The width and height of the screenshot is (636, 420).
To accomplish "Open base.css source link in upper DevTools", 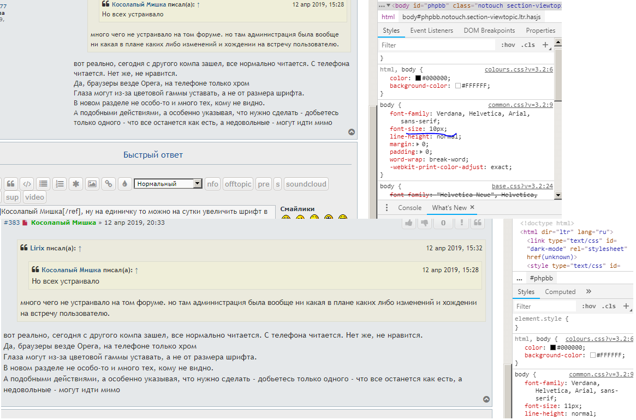I will [x=522, y=187].
